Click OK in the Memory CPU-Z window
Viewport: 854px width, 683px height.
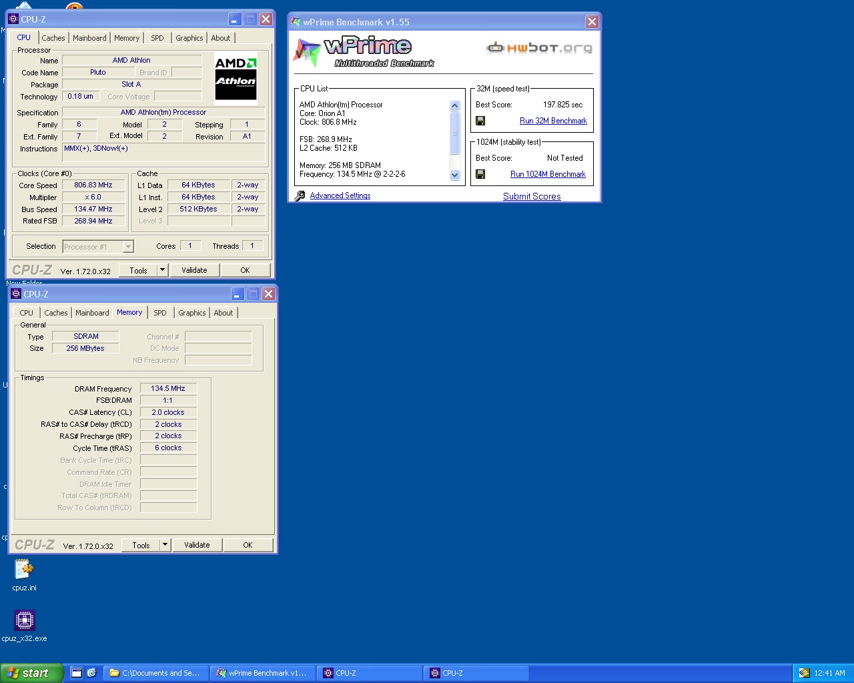pyautogui.click(x=248, y=545)
